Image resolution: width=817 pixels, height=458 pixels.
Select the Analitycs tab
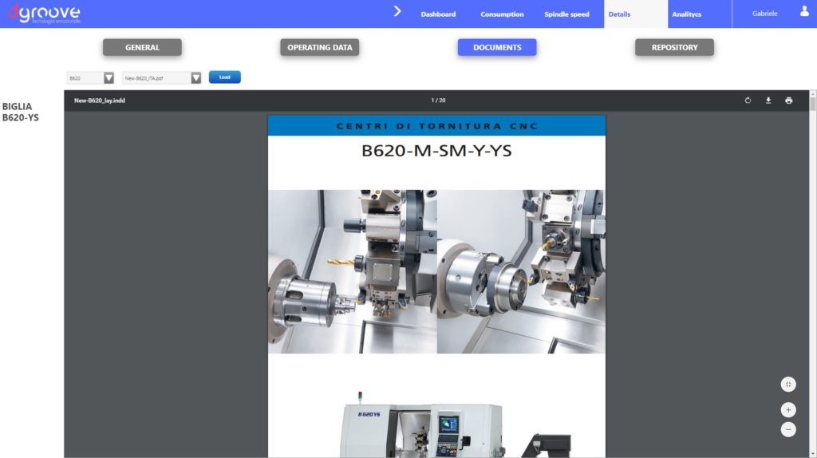click(686, 14)
